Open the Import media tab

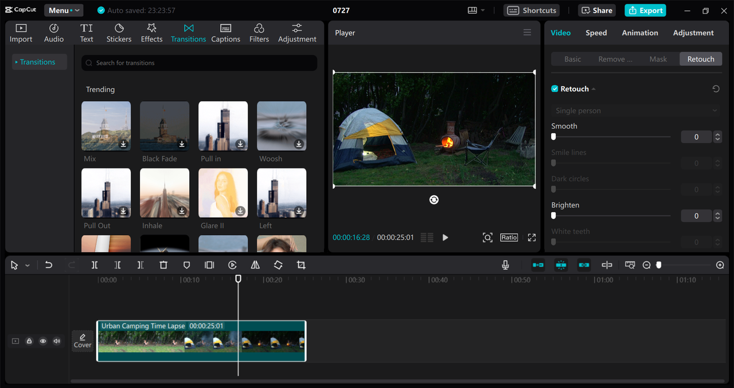[21, 33]
